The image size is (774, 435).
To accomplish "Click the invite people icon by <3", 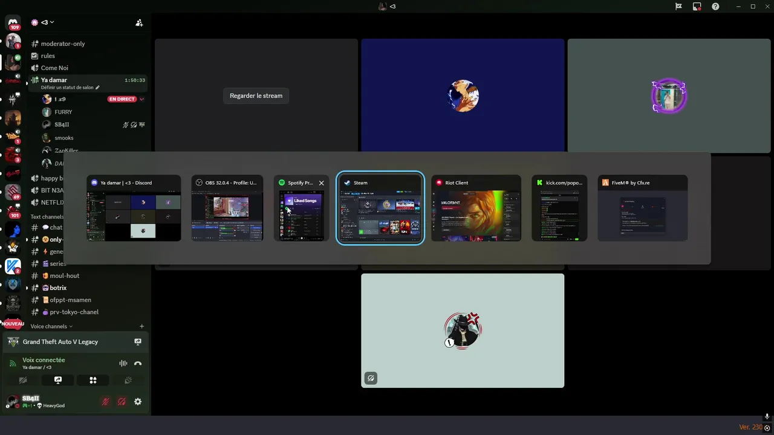I will (139, 22).
